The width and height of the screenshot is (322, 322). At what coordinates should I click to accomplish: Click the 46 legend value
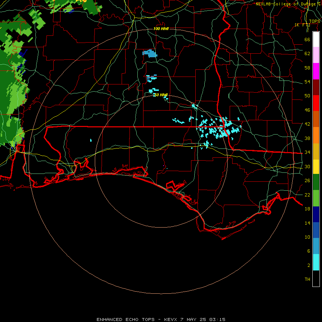(x=307, y=110)
